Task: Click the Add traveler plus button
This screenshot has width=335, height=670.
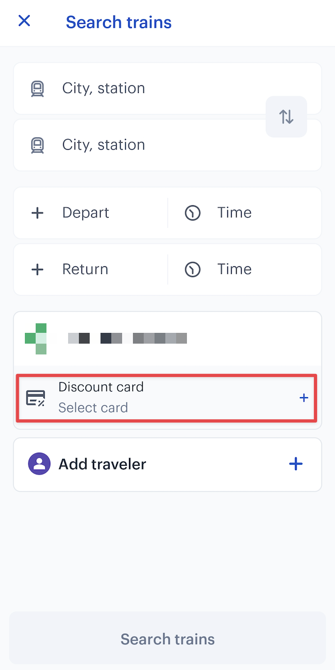Action: click(296, 464)
